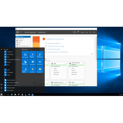Click the Task View taskbar icon

(8, 94)
